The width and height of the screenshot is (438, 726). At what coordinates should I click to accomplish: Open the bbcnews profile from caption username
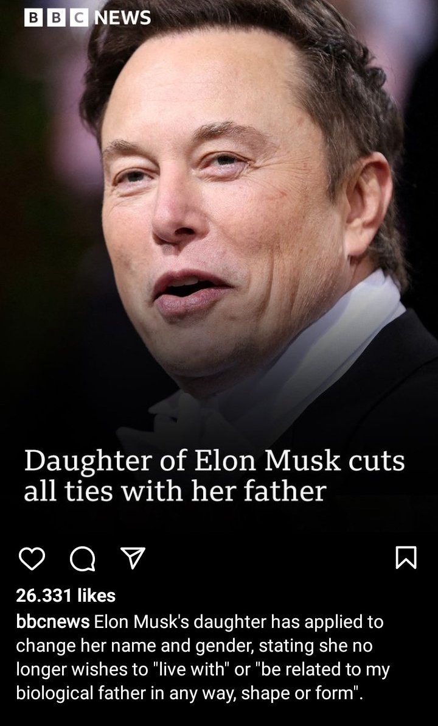click(53, 622)
